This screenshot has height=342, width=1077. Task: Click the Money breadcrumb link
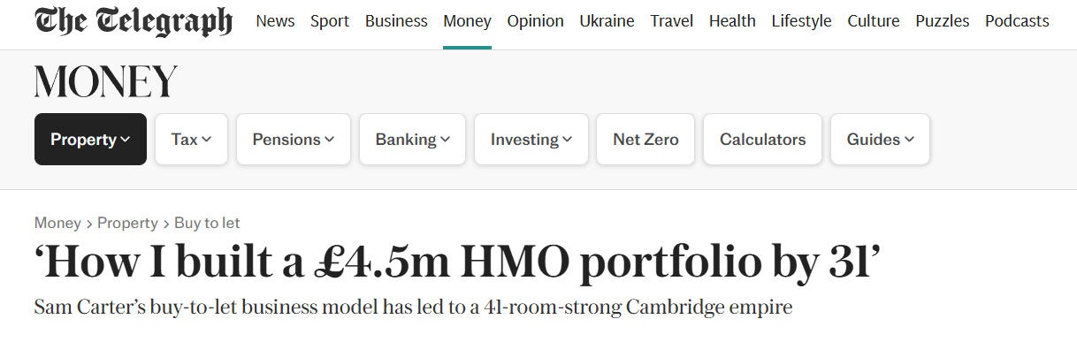coord(57,223)
